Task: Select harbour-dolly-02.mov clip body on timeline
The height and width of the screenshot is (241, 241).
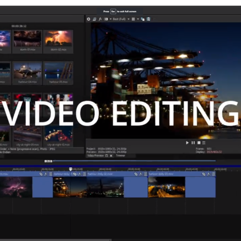Action: click(x=117, y=187)
